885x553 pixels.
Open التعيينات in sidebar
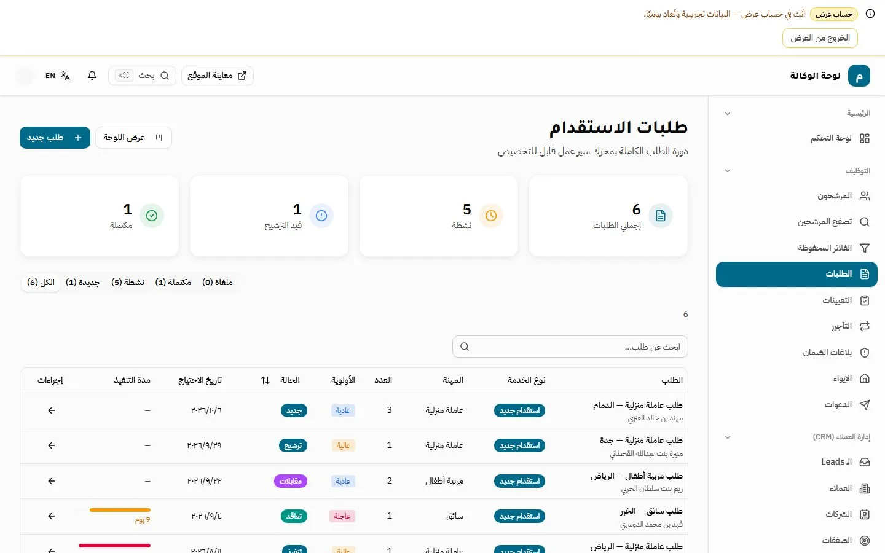[x=796, y=300]
